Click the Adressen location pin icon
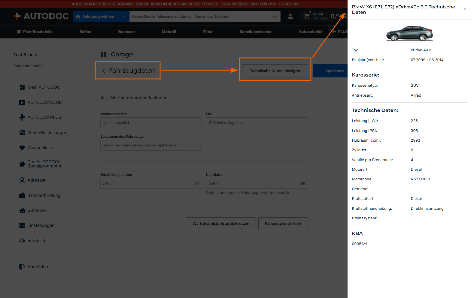Image resolution: width=474 pixels, height=298 pixels. 22,180
